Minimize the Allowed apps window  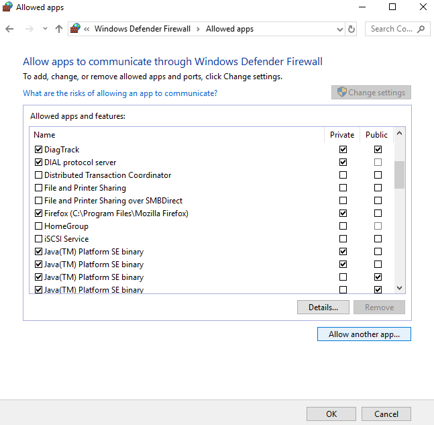(x=362, y=7)
